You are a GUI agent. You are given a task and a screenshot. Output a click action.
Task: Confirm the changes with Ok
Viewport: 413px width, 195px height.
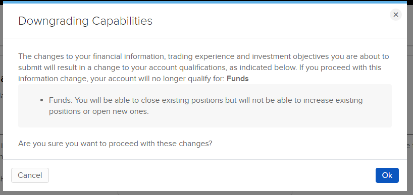point(387,175)
